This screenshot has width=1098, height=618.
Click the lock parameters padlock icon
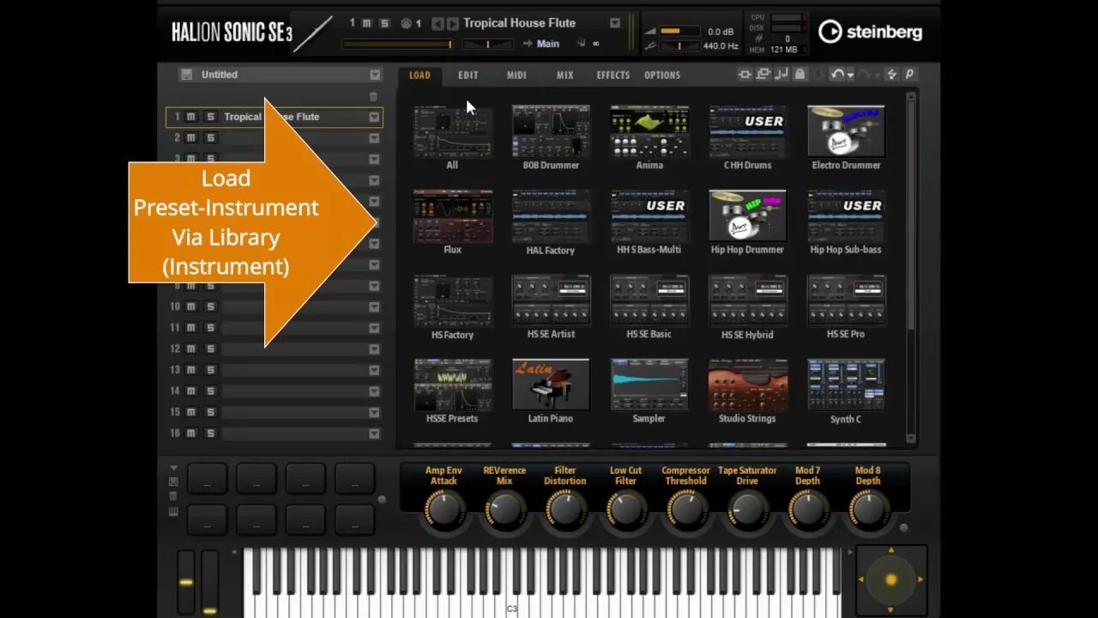pyautogui.click(x=799, y=75)
